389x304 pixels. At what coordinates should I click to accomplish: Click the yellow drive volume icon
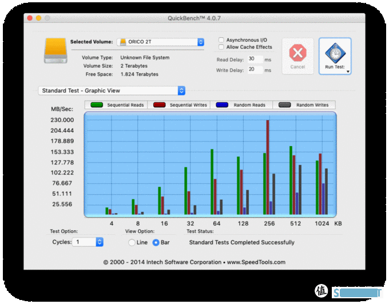point(55,50)
